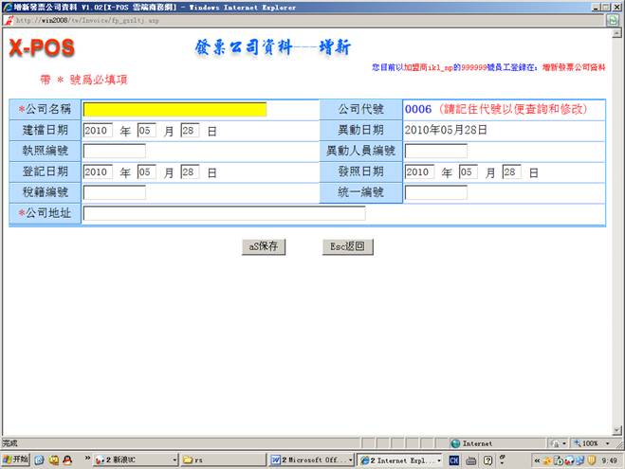Click the CH language indicator in tray

pos(455,460)
